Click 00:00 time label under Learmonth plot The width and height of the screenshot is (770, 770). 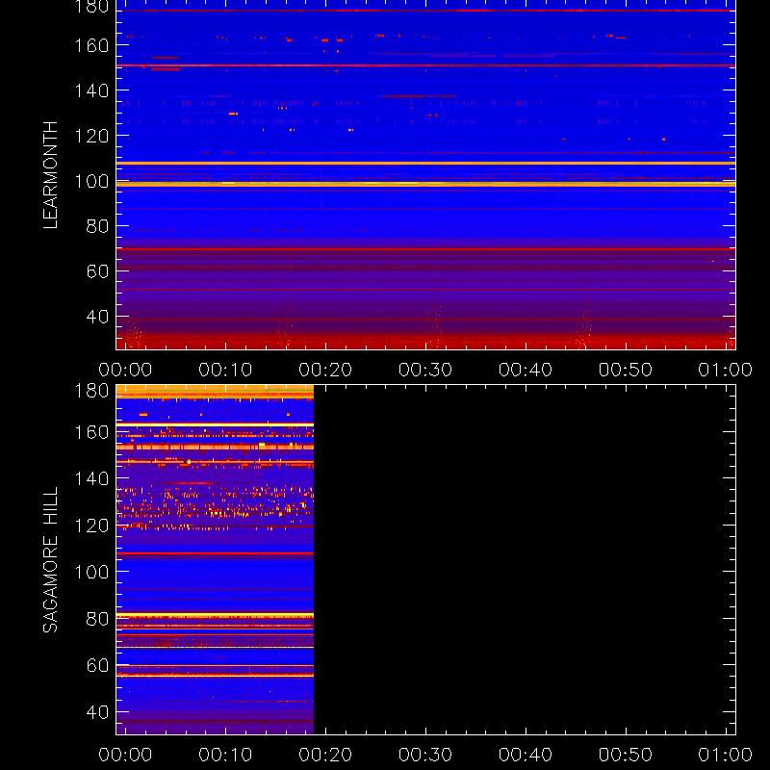click(125, 370)
